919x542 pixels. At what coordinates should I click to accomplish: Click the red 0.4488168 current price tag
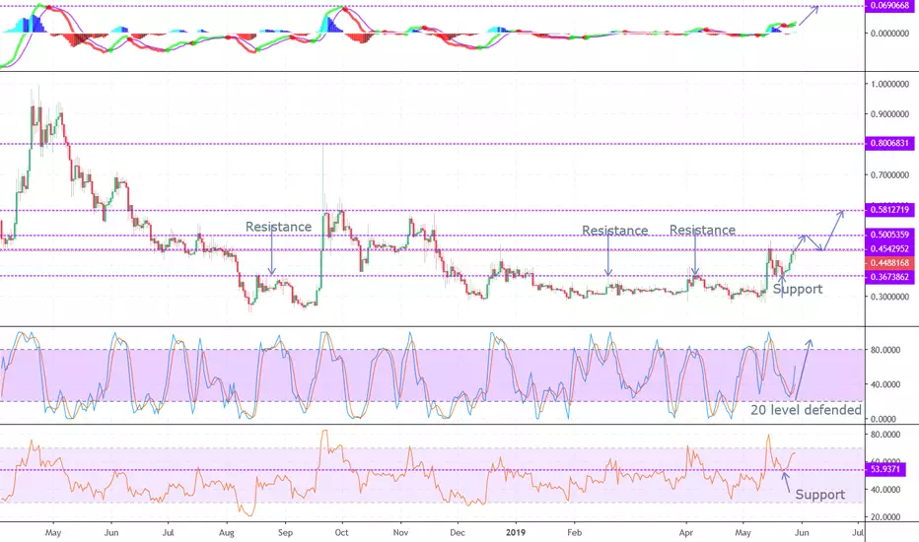889,263
